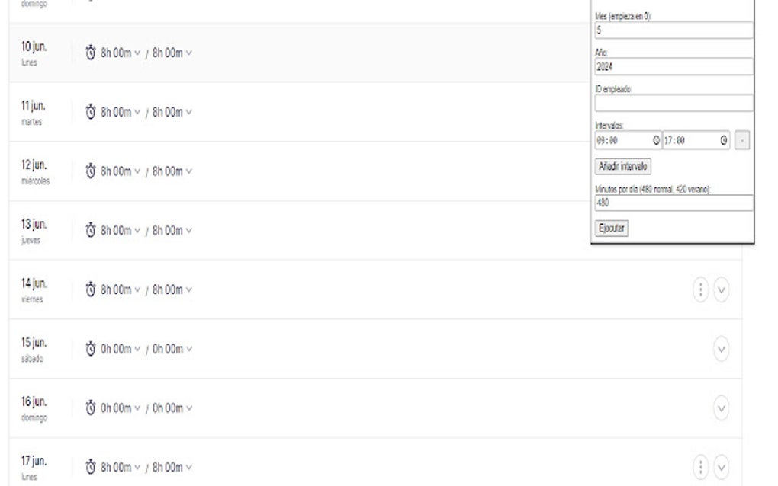Click the Ejecutar button
The height and width of the screenshot is (486, 778).
coord(610,228)
